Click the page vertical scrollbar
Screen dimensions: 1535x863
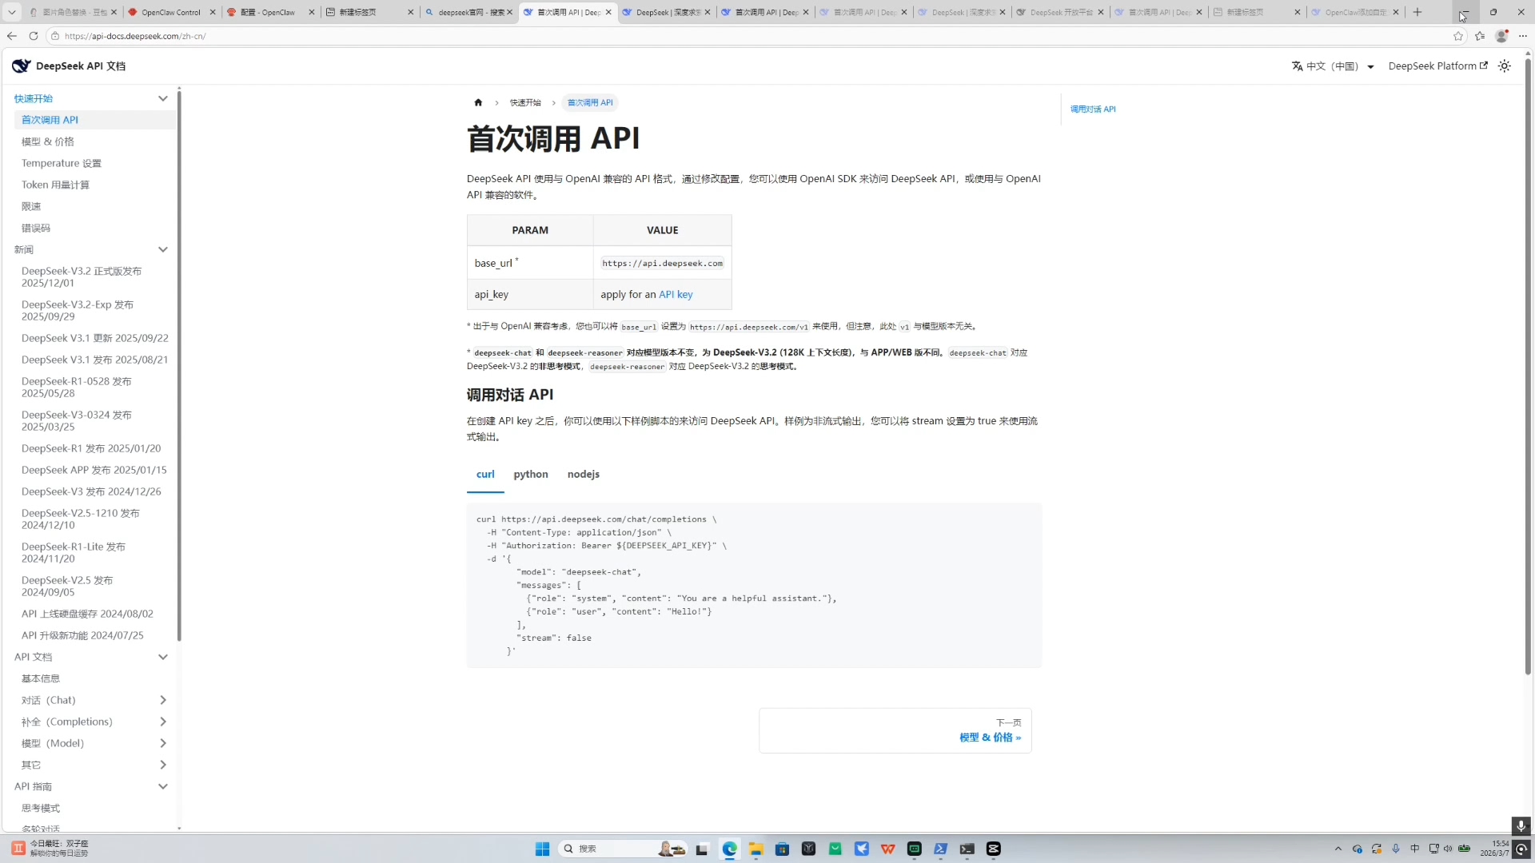pos(1528,360)
